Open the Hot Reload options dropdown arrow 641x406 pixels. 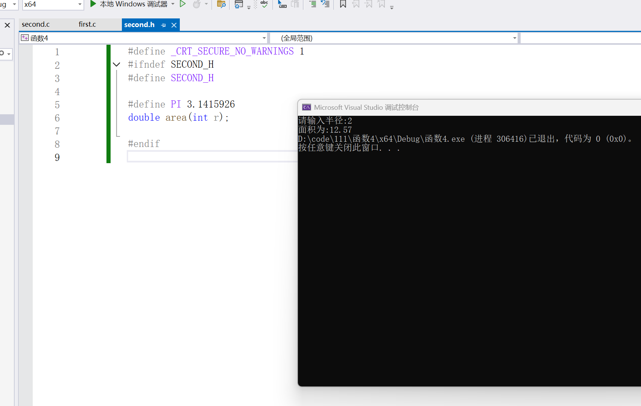(x=206, y=4)
